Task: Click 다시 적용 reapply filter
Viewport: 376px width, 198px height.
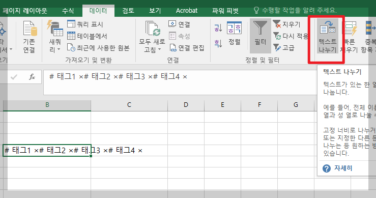Action: [x=291, y=36]
